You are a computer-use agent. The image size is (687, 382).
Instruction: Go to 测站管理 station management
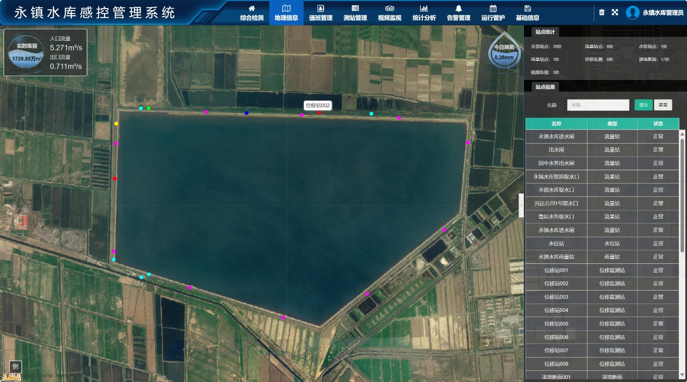(355, 13)
